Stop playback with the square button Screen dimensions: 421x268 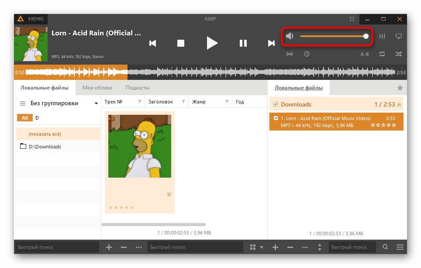pos(181,43)
